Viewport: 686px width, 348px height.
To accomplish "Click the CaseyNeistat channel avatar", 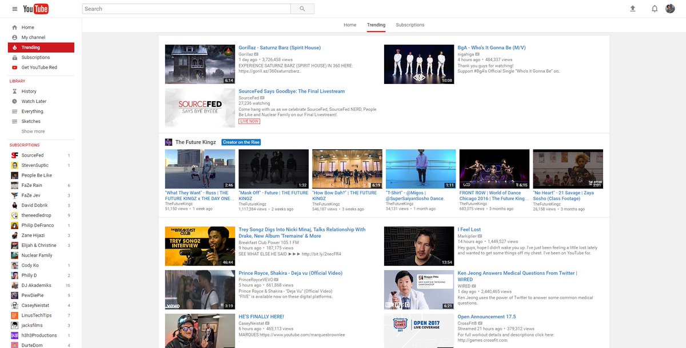I will (x=14, y=305).
